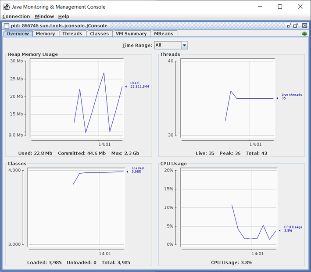Select the MBeans tab
Image resolution: width=311 pixels, height=272 pixels.
tap(164, 34)
